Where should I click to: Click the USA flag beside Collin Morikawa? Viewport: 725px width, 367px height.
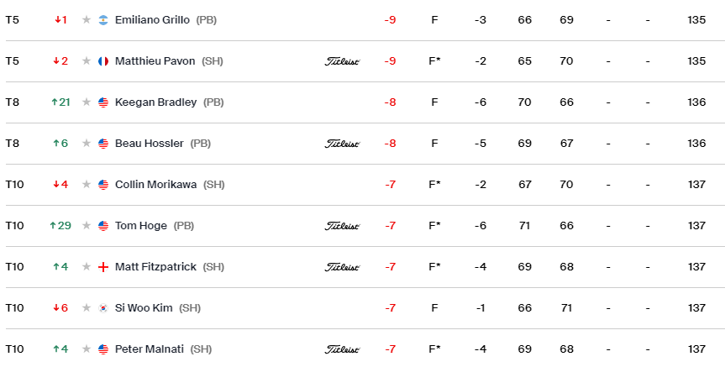pos(103,185)
